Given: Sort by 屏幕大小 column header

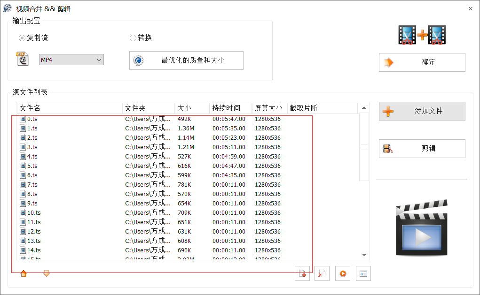Looking at the screenshot, I should point(269,108).
